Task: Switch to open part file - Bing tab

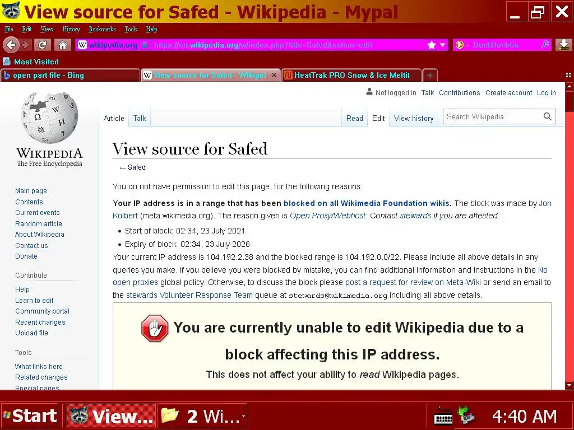Action: (70, 76)
